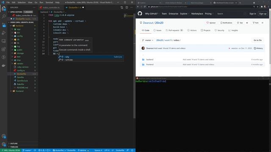
Task: Click browser reload button
Action: click(145, 7)
